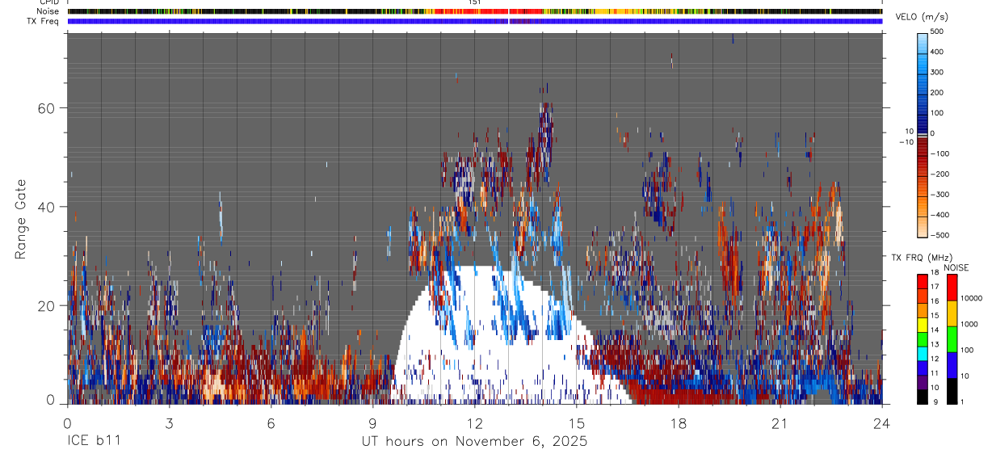Click the 24 tick on UT hours axis
This screenshot has height=458, width=992.
pos(882,424)
